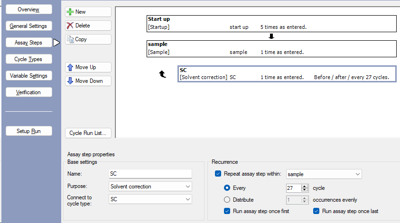Click the down arrow between assay steps
The height and width of the screenshot is (223, 400).
click(x=271, y=36)
